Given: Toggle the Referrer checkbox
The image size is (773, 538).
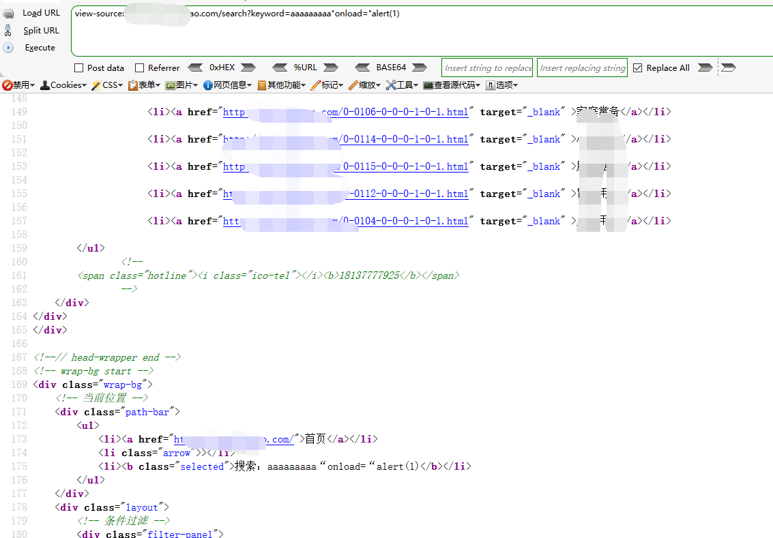Looking at the screenshot, I should 139,68.
